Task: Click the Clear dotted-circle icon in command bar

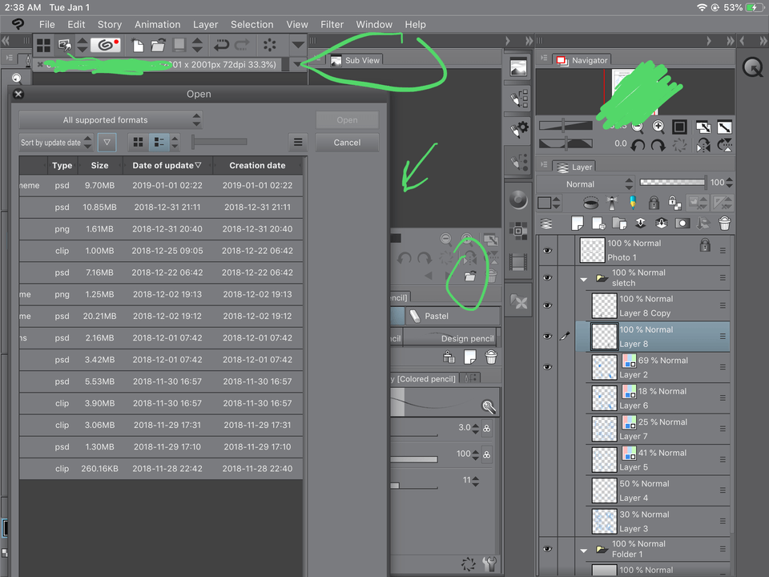Action: pos(269,46)
